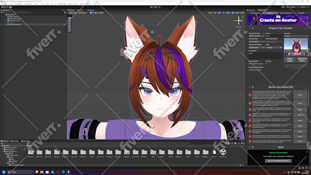Select the Rect tool in Scene overlay
Viewport: 311px width, 175px height.
(70, 28)
